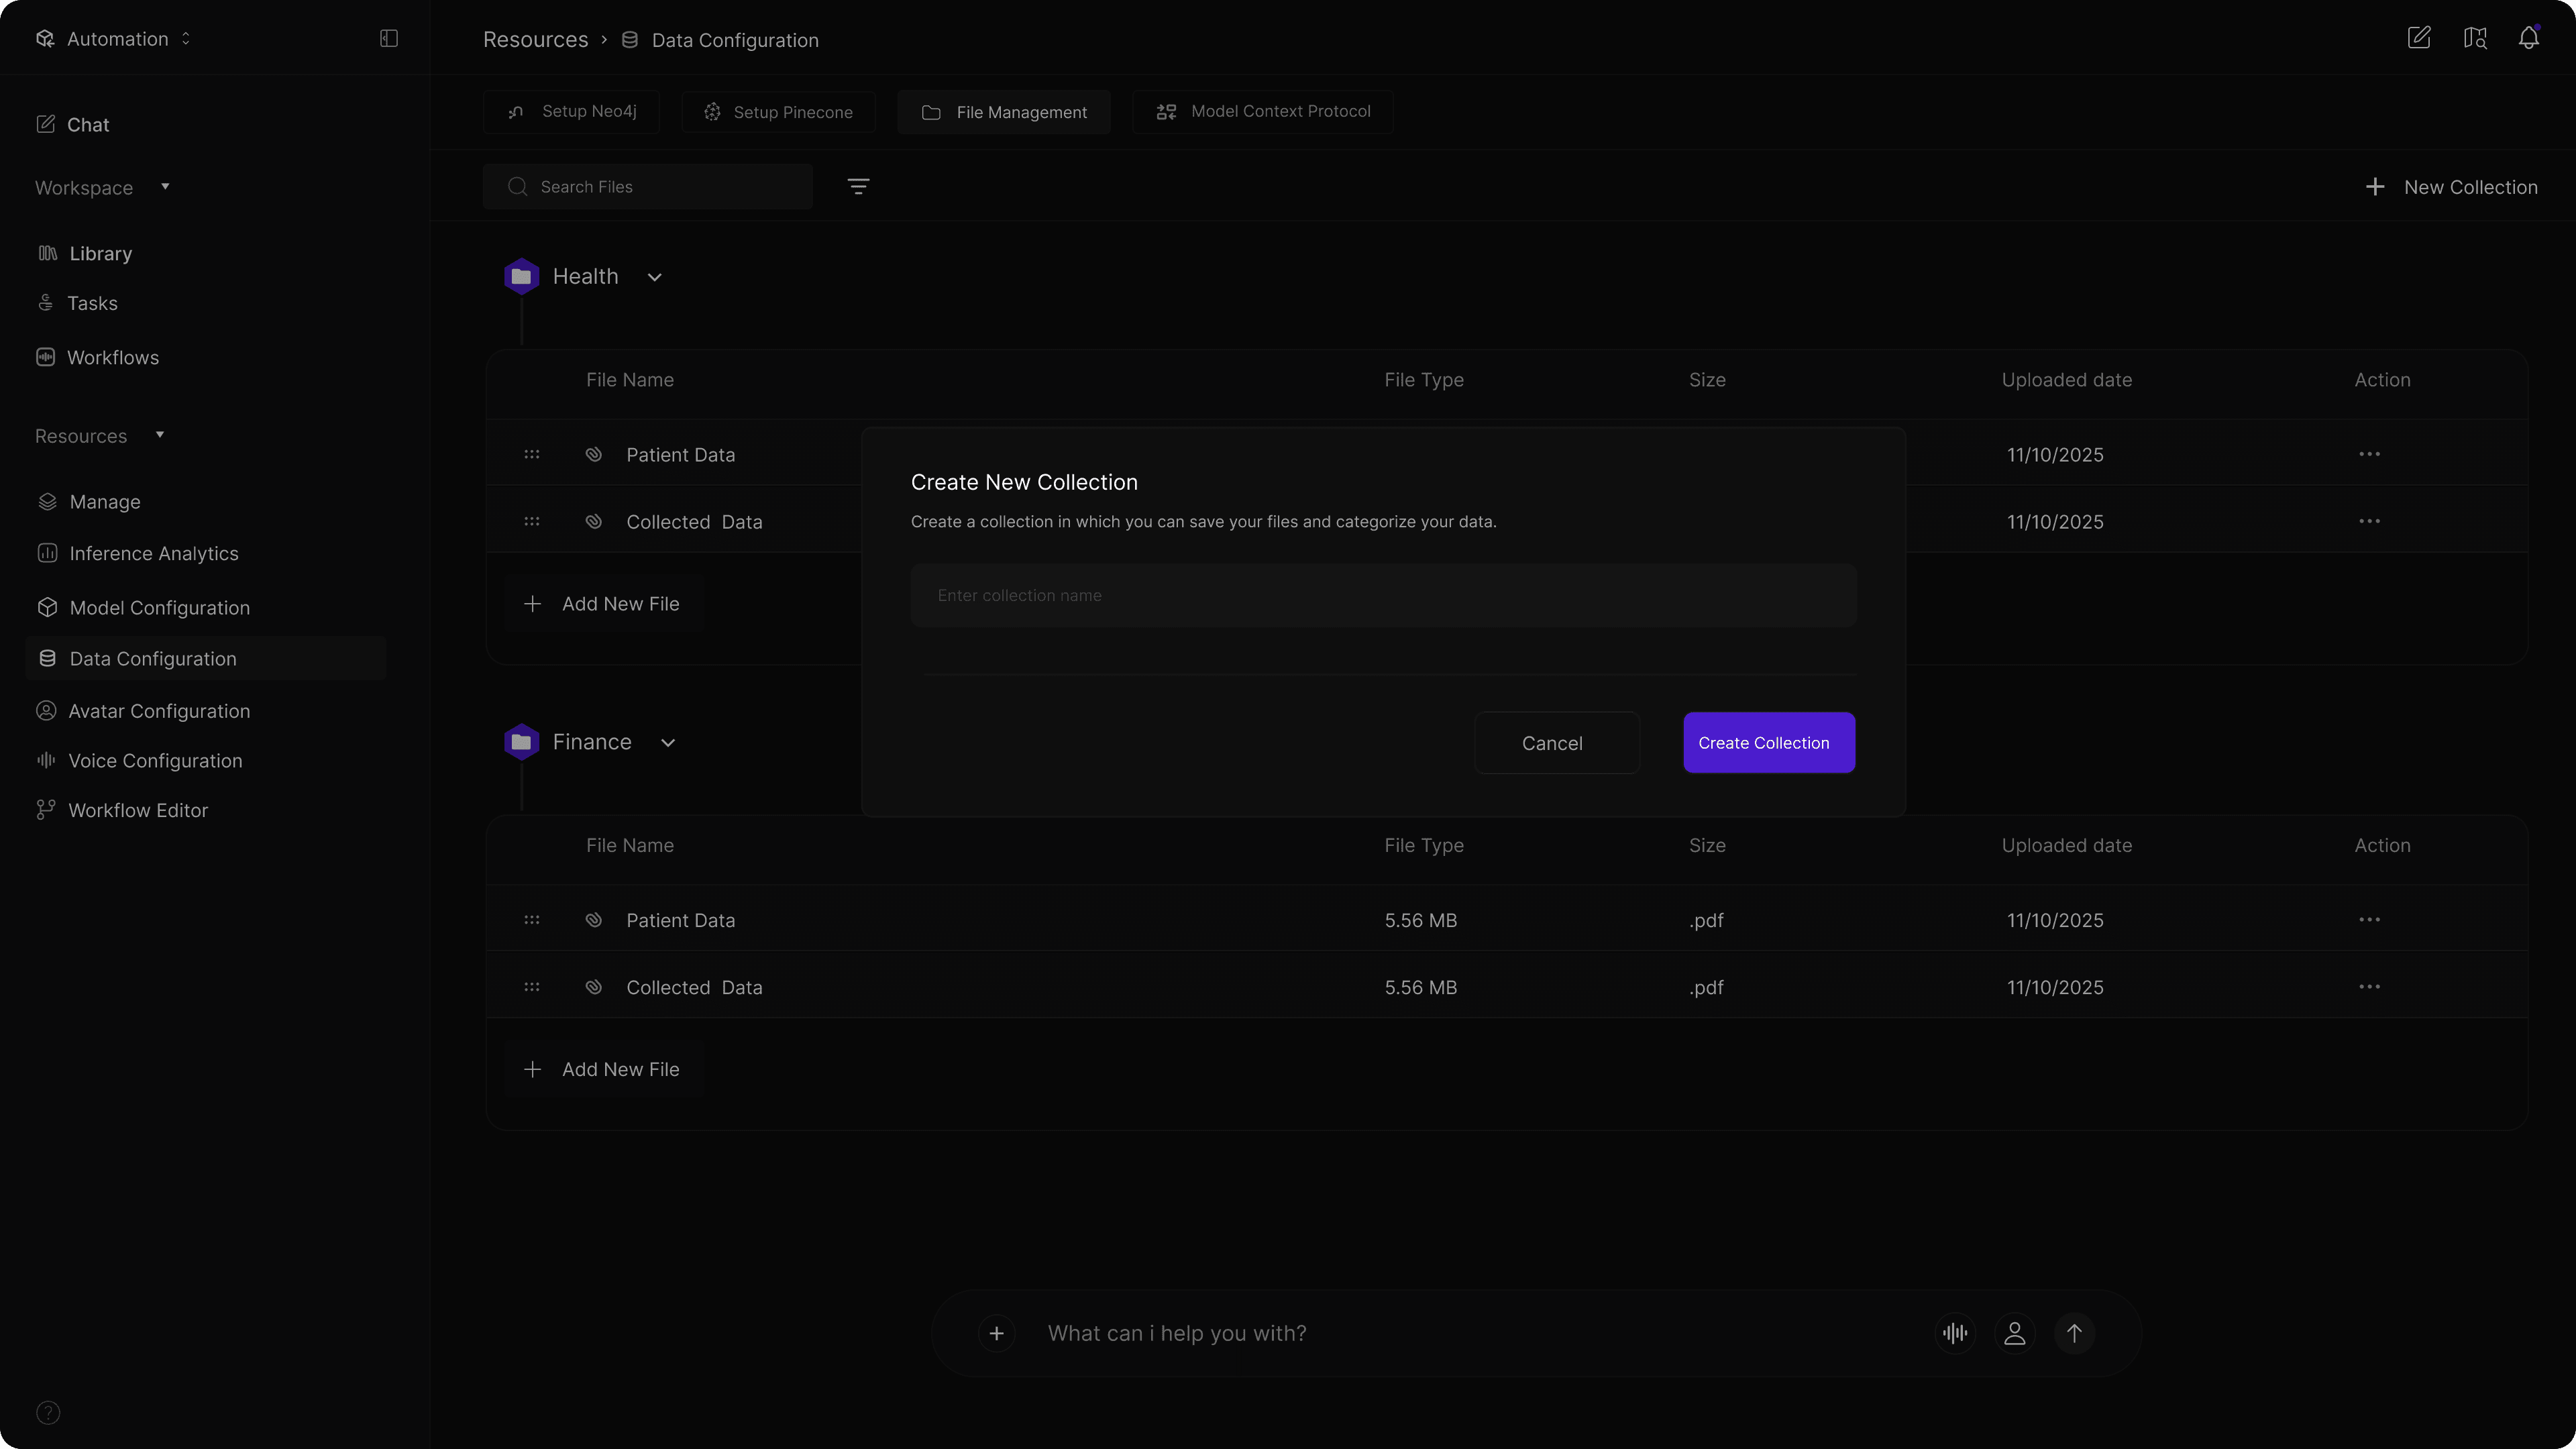The width and height of the screenshot is (2576, 1449).
Task: Click the voice waveform icon in chat bar
Action: pos(1954,1333)
